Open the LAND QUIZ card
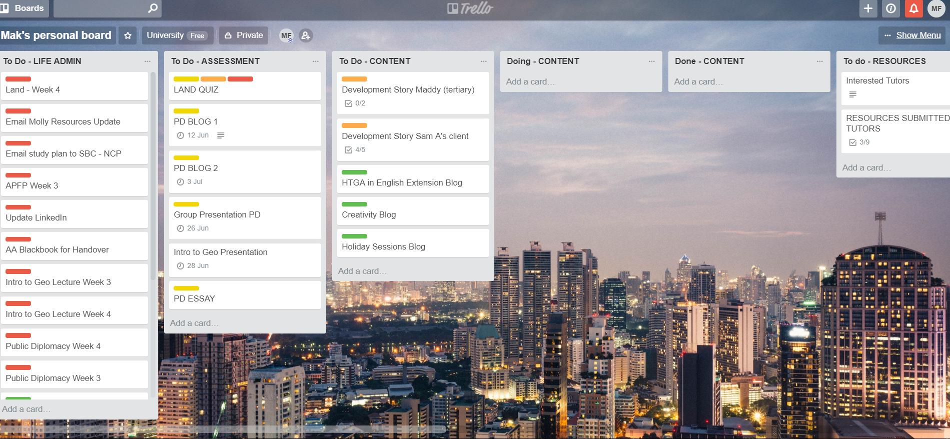950x439 pixels. (245, 86)
